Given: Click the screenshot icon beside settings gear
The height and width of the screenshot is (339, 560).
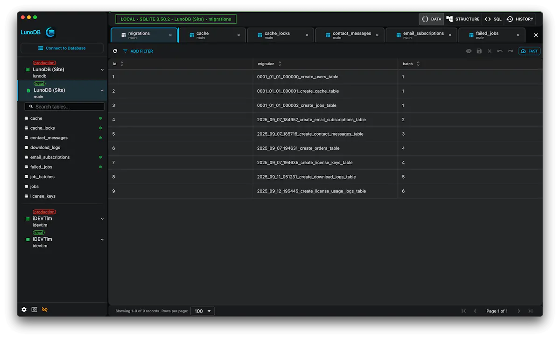Looking at the screenshot, I should [35, 310].
